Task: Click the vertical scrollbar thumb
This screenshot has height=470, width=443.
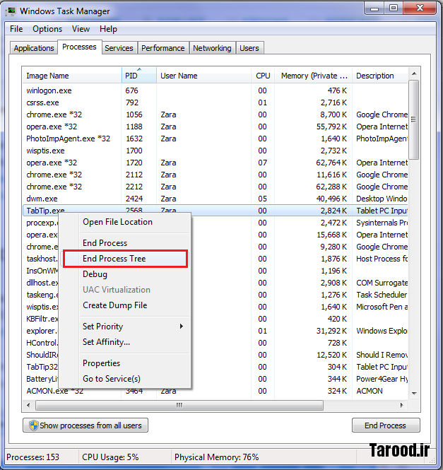Action: click(414, 119)
